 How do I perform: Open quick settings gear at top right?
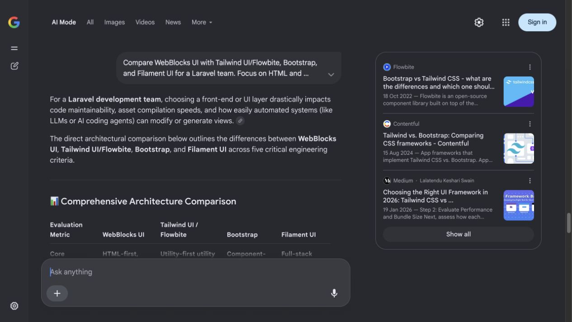tap(479, 22)
